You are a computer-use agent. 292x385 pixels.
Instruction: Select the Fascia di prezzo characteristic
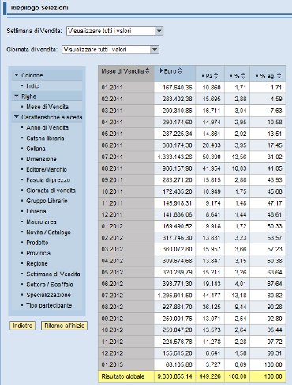click(x=48, y=180)
